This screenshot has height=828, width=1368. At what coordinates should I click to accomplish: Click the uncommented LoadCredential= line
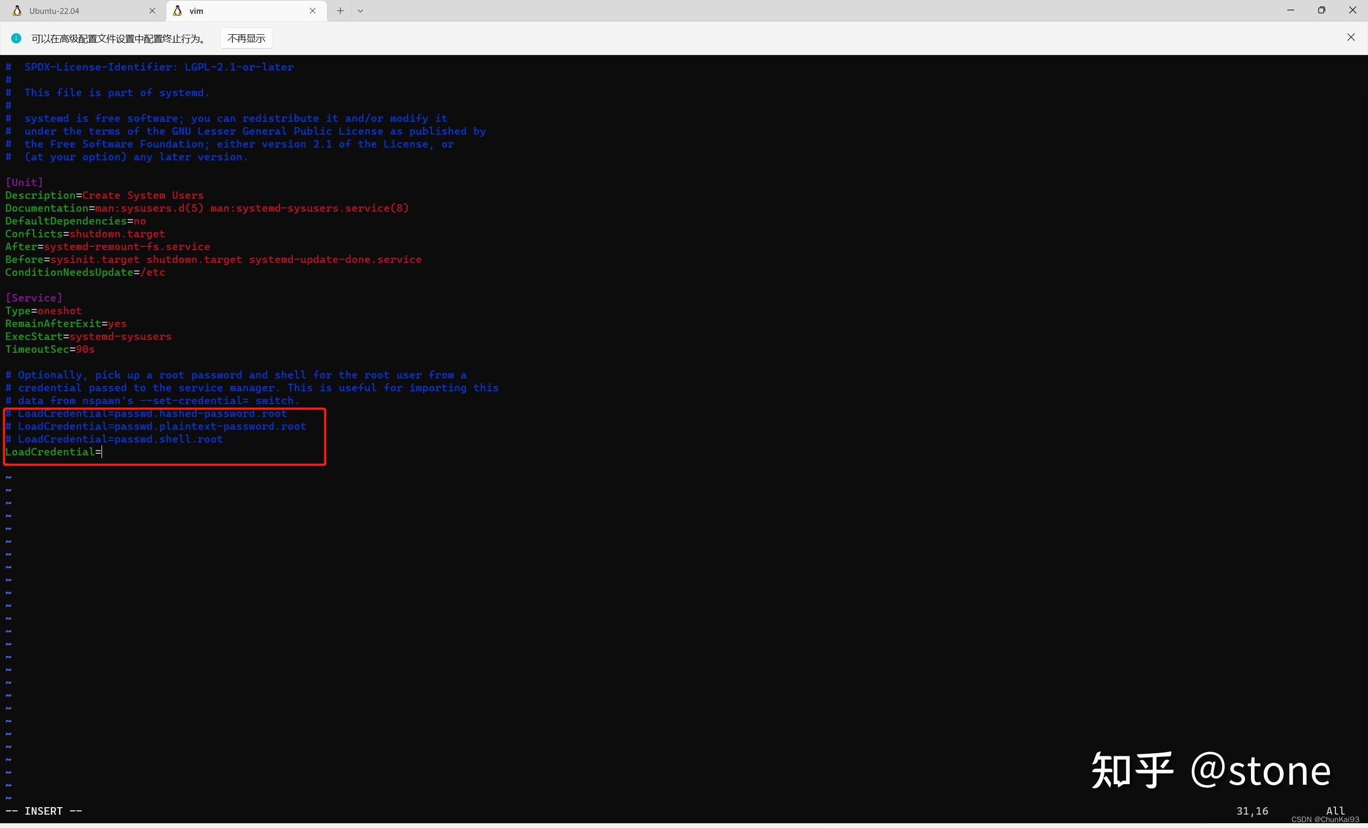click(53, 452)
